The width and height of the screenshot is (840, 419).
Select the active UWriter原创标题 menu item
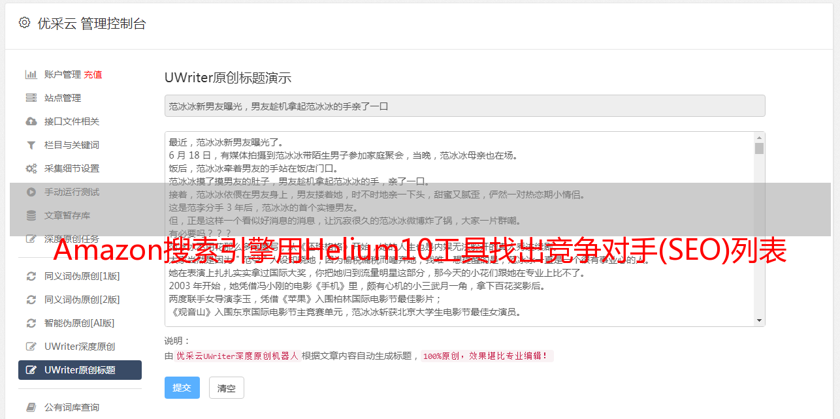click(80, 370)
